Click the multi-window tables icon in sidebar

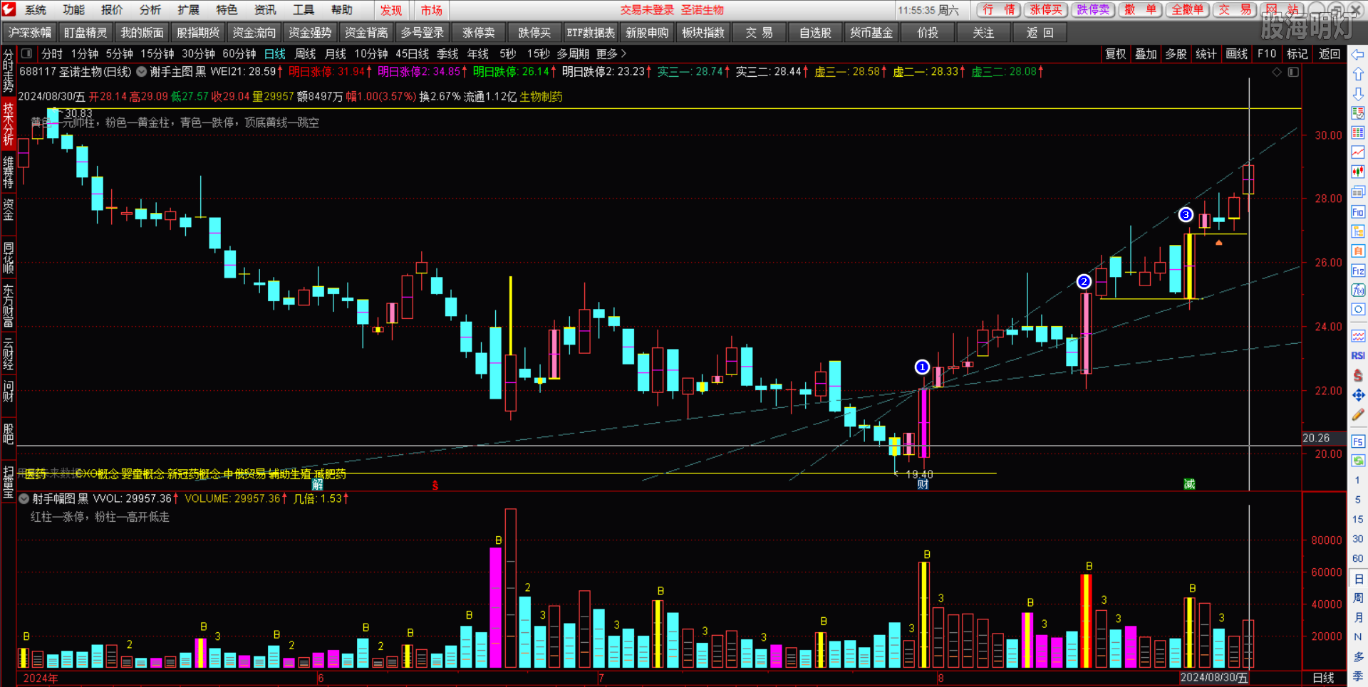pos(1358,192)
